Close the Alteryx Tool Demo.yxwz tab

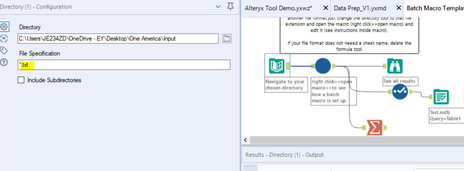point(326,8)
